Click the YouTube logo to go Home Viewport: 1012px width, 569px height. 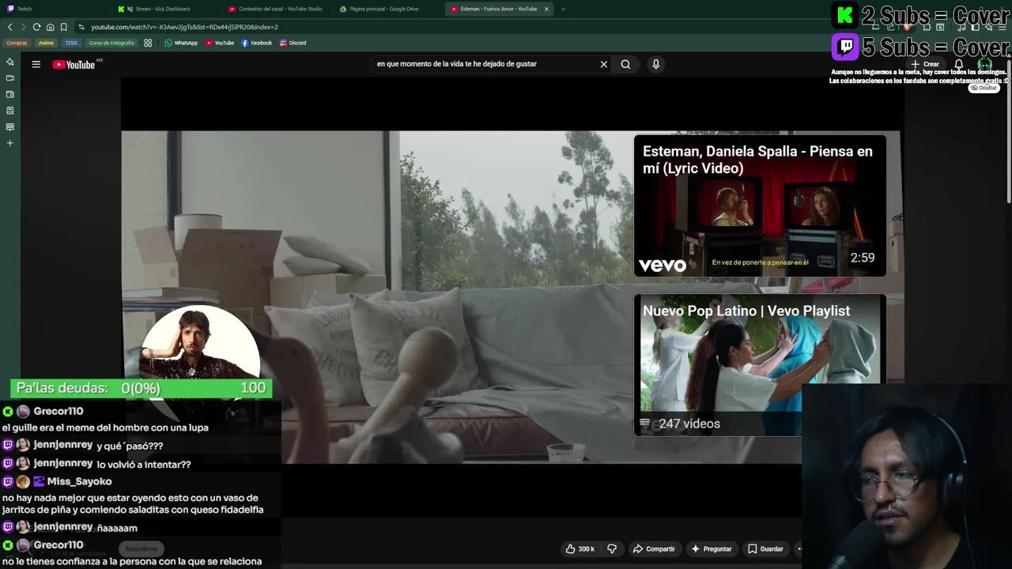[x=75, y=64]
